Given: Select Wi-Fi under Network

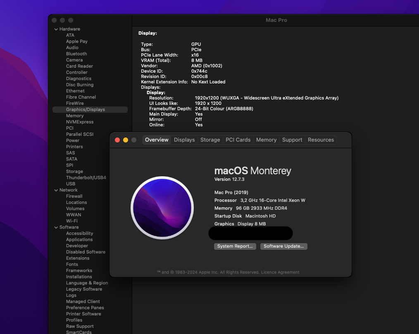Looking at the screenshot, I should point(71,221).
